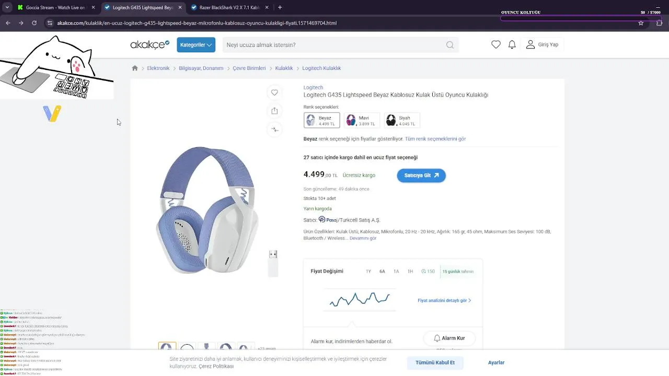
Task: Click the browser address bar URL
Action: point(197,23)
